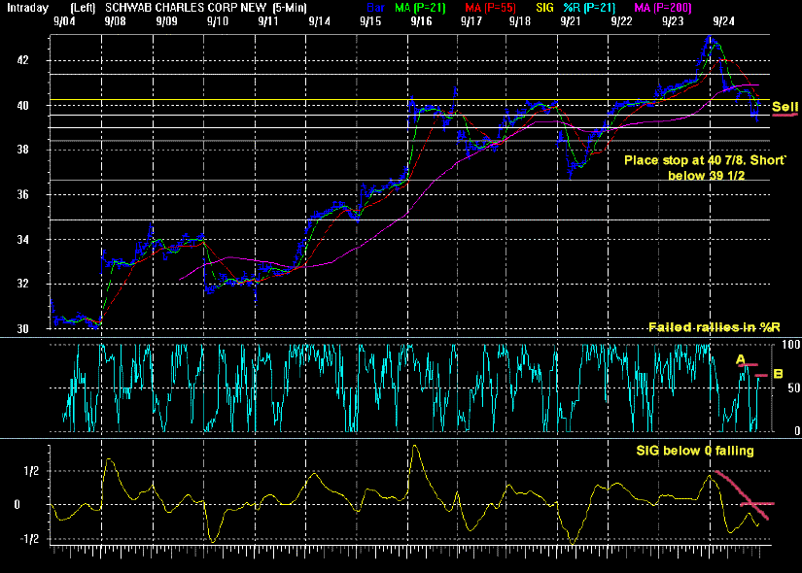
Task: Click the 9/16 date label
Action: click(x=421, y=21)
